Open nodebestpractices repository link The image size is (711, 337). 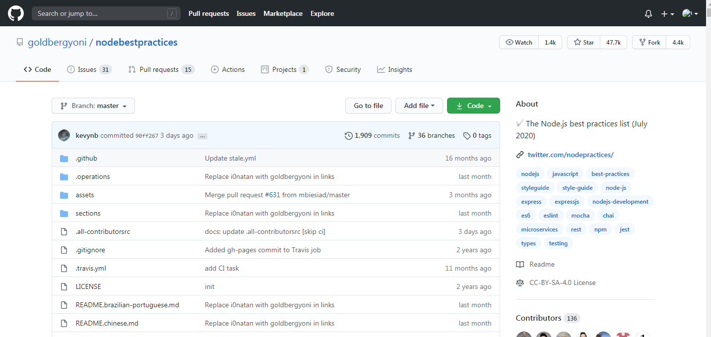(x=136, y=42)
